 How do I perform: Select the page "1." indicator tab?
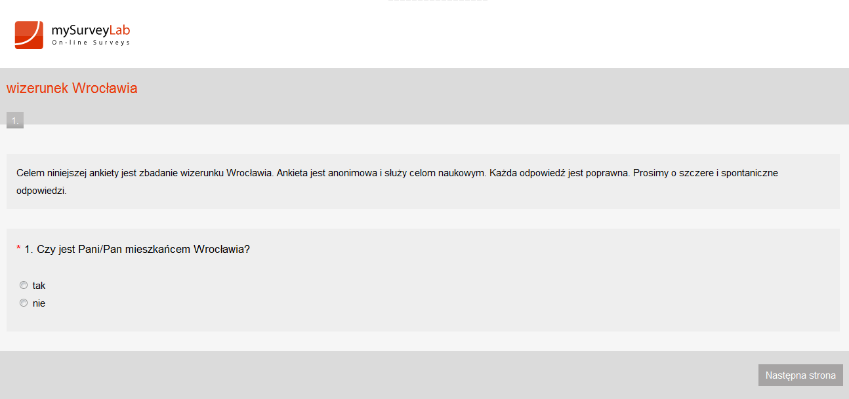15,121
